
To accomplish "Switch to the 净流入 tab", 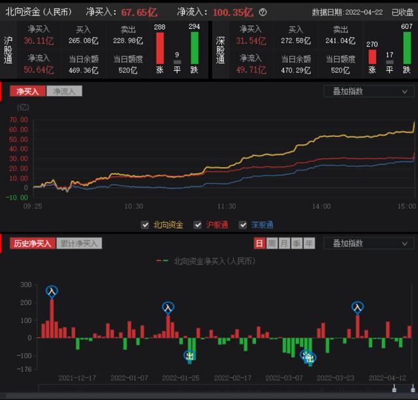I will (64, 91).
